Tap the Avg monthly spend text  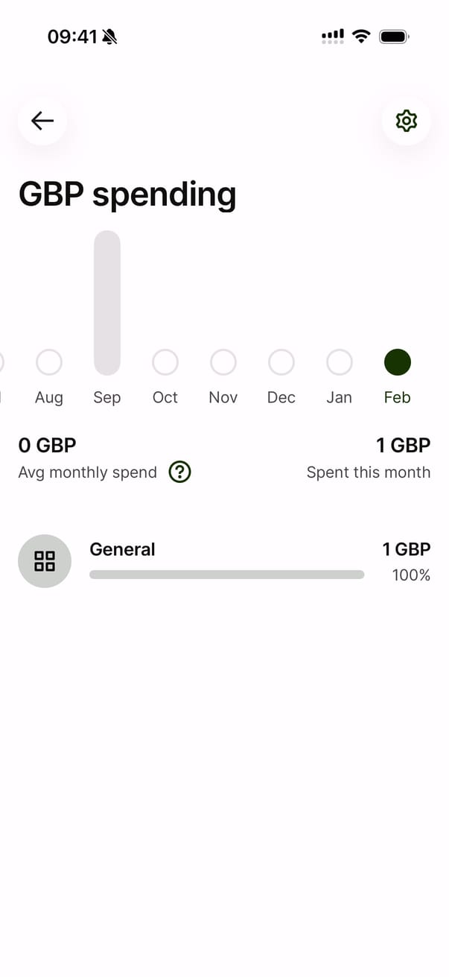(x=87, y=472)
